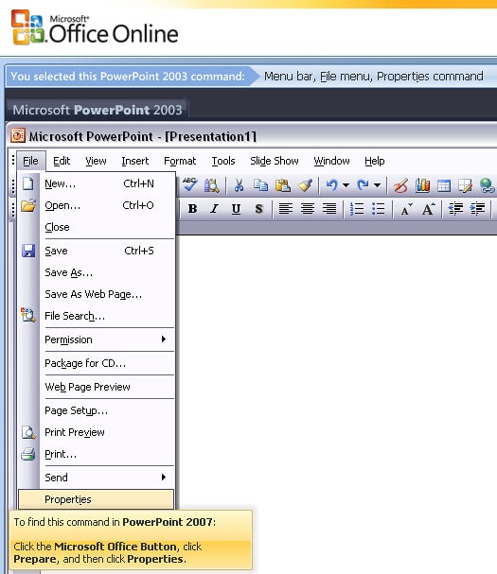497x574 pixels.
Task: Toggle Bold formatting
Action: [192, 209]
